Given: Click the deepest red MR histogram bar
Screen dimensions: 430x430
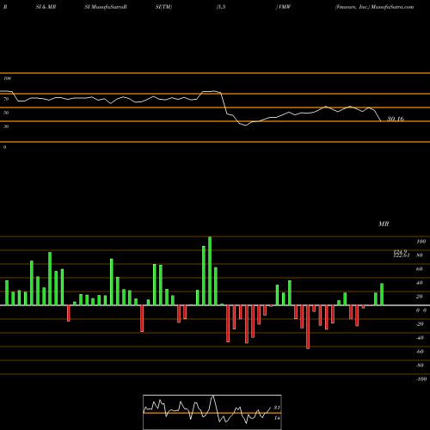Looking at the screenshot, I should tap(308, 327).
